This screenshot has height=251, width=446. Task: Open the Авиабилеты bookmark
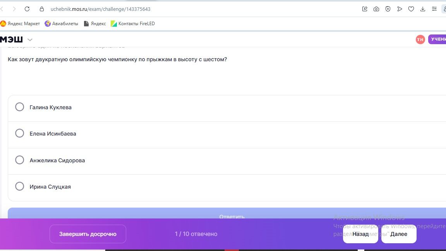click(62, 24)
